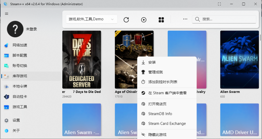The image size is (262, 139).
Task: Click the play circle toolbar icon
Action: coord(144,20)
